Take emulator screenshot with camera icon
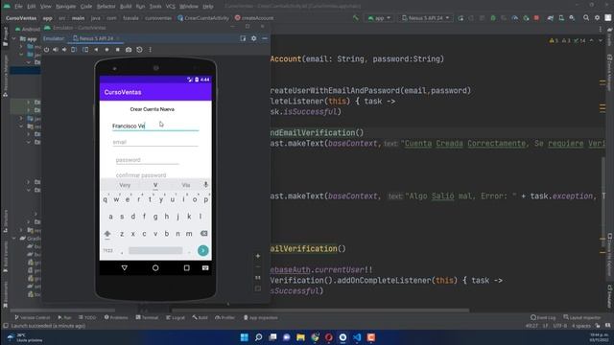 pyautogui.click(x=129, y=50)
